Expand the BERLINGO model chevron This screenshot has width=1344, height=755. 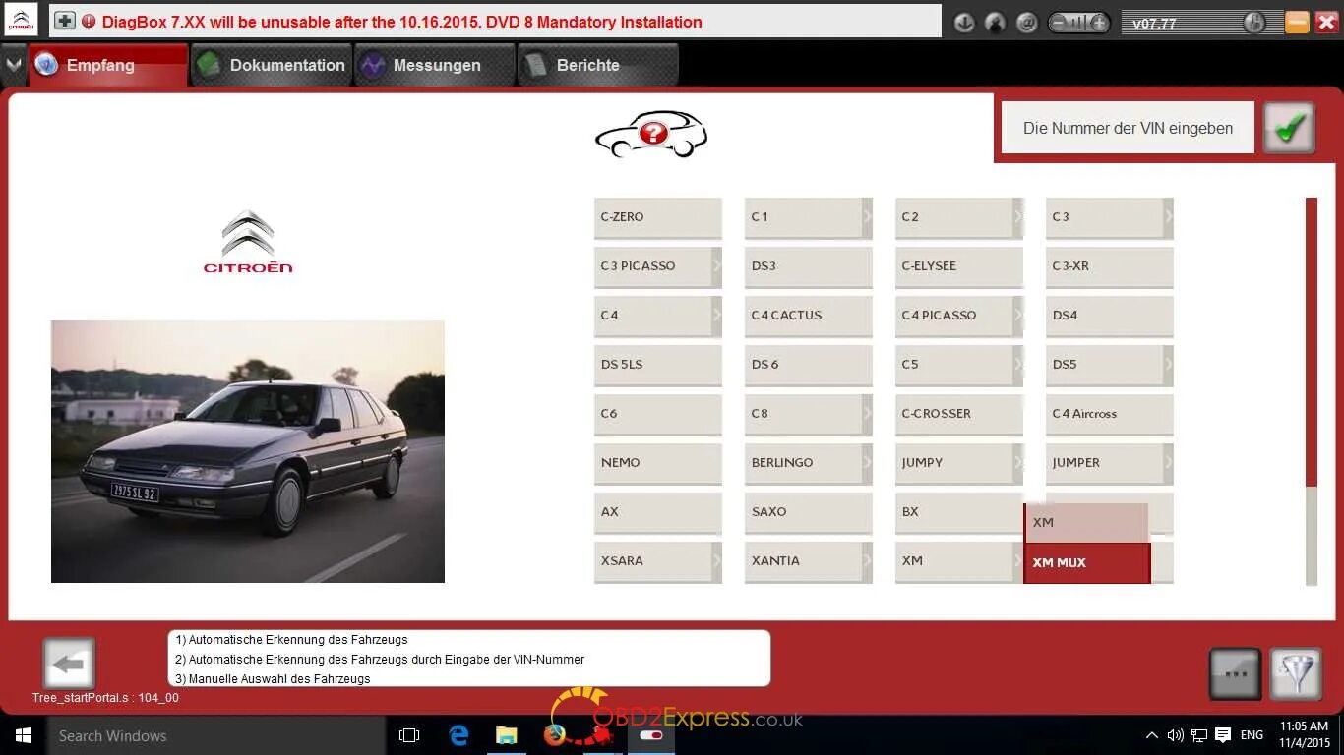point(866,463)
